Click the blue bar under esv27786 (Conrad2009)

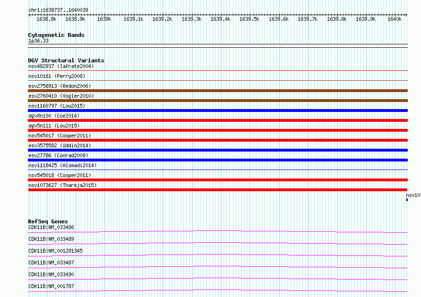coord(218,160)
